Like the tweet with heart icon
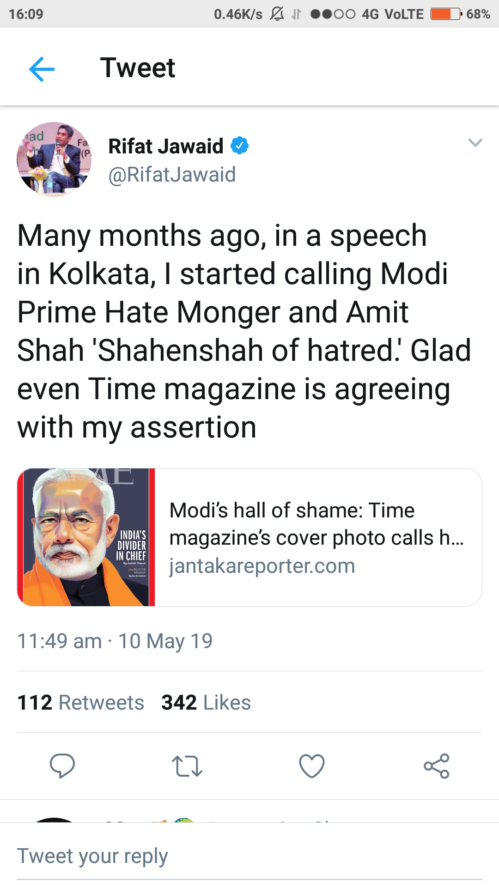Viewport: 499px width, 887px height. 312,765
